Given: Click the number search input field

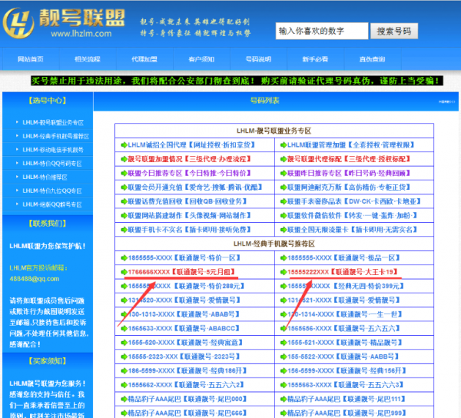Looking at the screenshot, I should 322,31.
